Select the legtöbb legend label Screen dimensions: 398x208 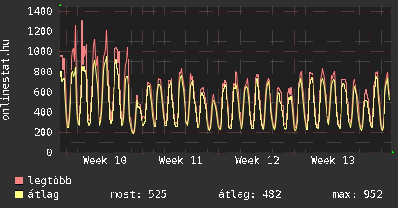(50, 181)
